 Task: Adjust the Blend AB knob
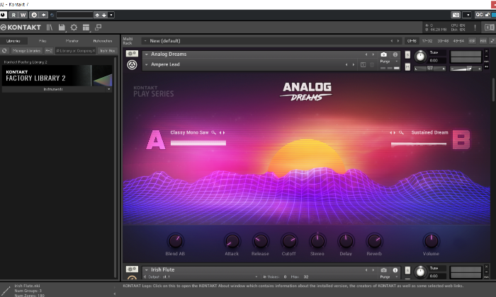[x=175, y=241]
